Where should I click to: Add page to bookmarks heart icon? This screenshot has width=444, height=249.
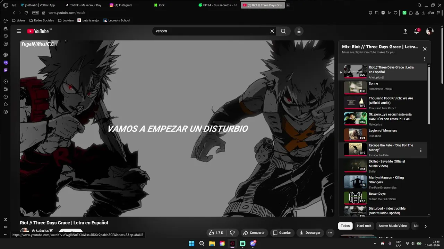(x=395, y=13)
